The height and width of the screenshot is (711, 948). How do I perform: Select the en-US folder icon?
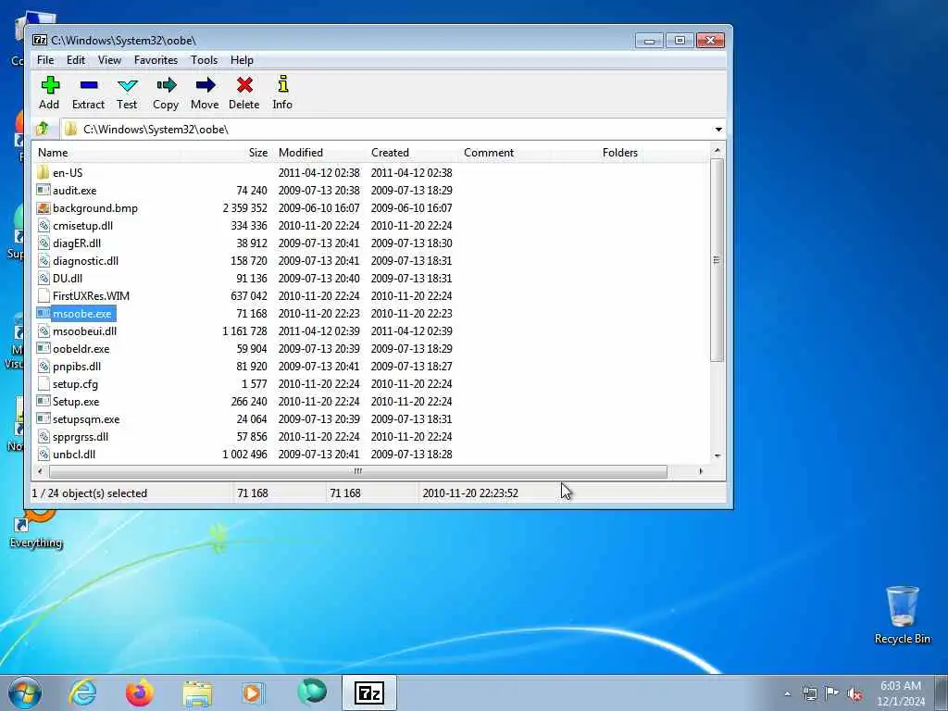tap(43, 172)
